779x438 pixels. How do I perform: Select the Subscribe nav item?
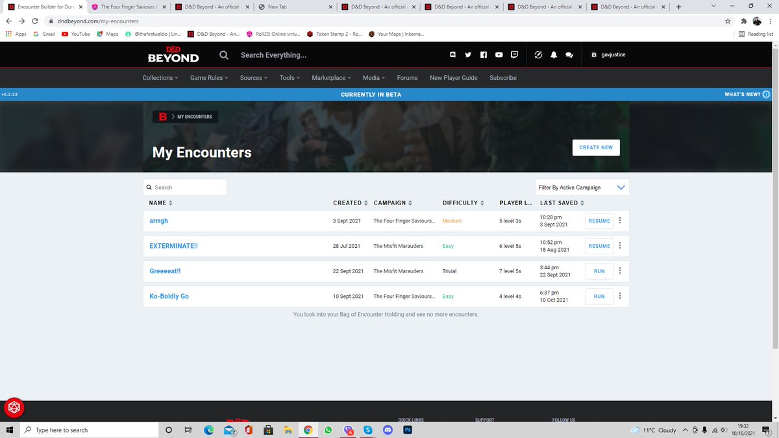(x=503, y=78)
